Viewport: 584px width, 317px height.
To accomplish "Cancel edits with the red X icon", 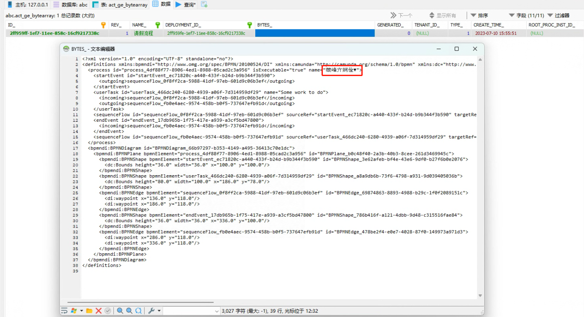I will 98,311.
